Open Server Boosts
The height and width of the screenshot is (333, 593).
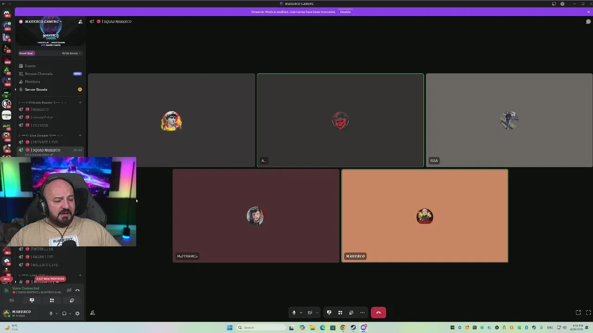pyautogui.click(x=50, y=89)
